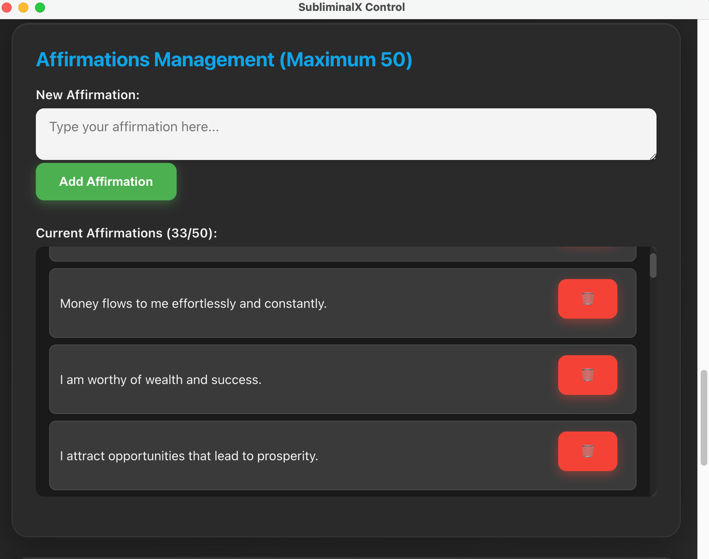Minimize the window with the yellow button
The image size is (709, 559).
point(23,8)
